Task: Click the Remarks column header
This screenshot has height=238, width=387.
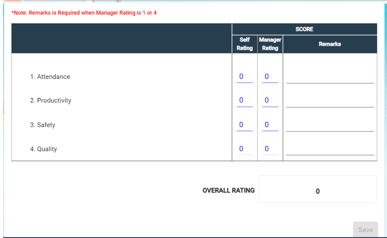Action: [x=330, y=44]
